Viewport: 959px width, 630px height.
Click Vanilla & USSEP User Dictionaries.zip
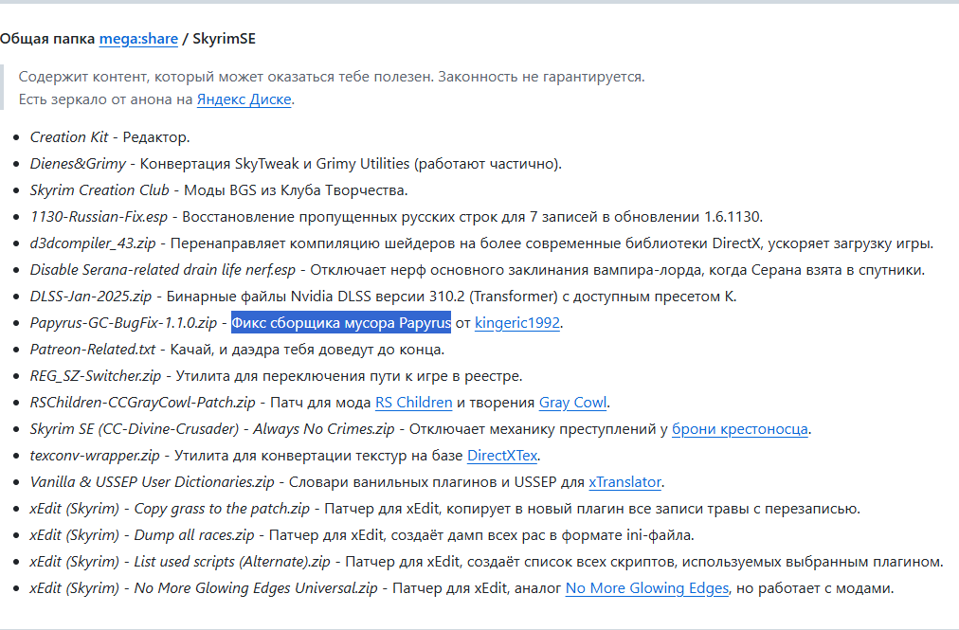153,482
